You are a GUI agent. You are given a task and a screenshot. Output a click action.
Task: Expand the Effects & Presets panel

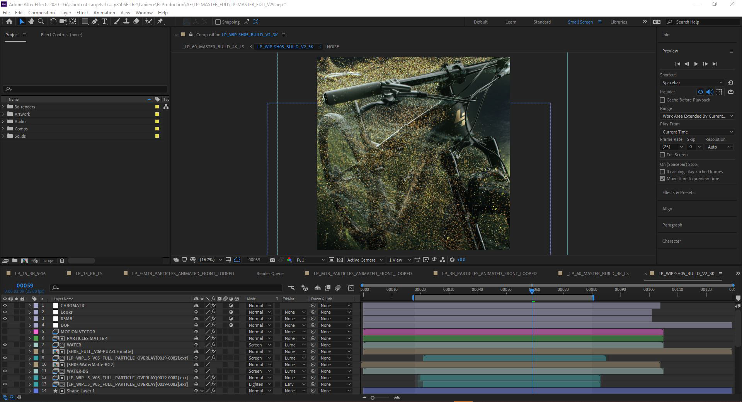coord(678,193)
